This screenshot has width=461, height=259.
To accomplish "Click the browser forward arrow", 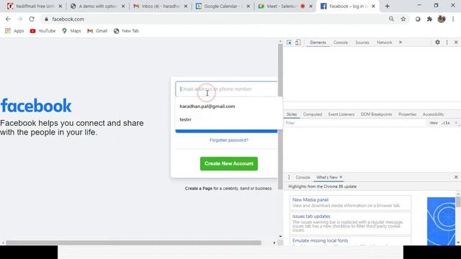I will tap(19, 19).
